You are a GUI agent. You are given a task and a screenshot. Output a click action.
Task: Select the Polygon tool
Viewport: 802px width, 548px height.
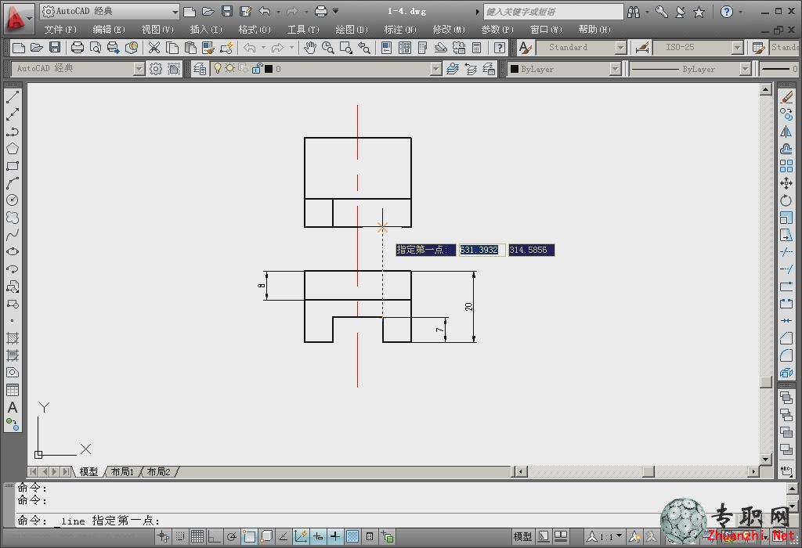[x=13, y=148]
